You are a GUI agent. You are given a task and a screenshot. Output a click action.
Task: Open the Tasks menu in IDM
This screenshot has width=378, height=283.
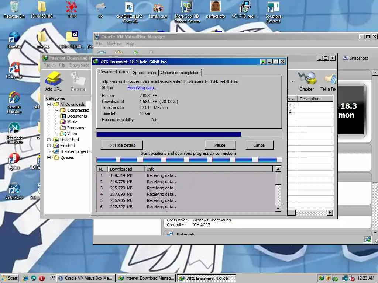click(x=49, y=65)
